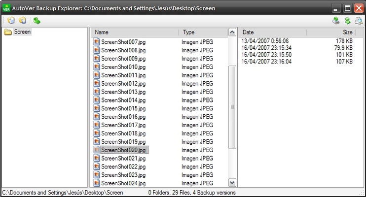Viewport: 366px width, 197px height.
Task: Select backup version dated 16/04/2007 23:15:34
Action: 266,48
